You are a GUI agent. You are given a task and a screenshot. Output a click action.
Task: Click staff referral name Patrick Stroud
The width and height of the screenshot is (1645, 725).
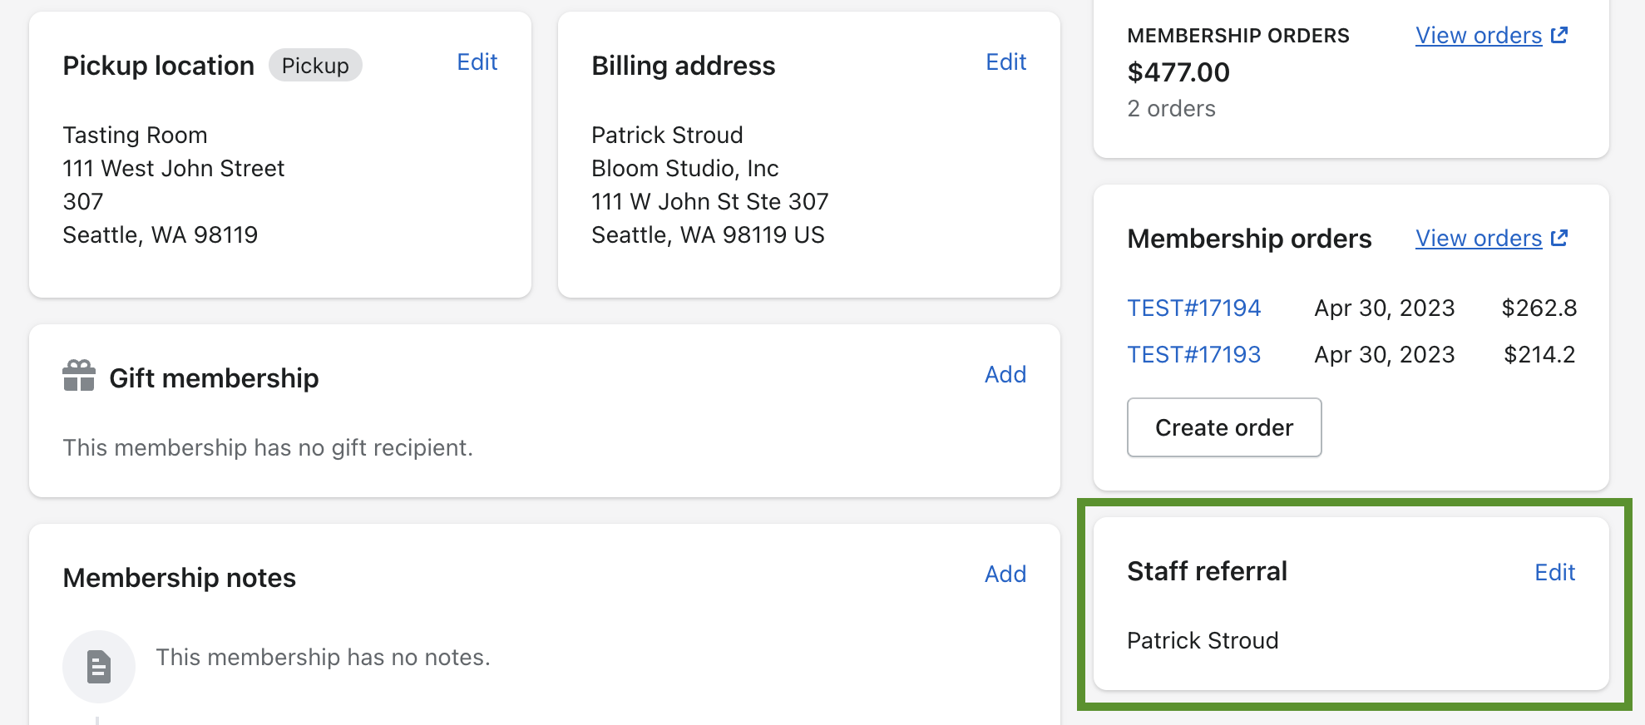1202,641
